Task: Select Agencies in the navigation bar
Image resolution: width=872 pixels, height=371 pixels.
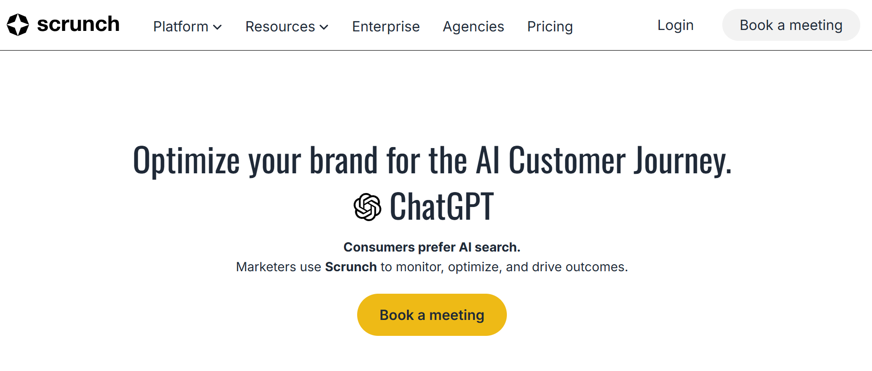Action: (x=473, y=27)
